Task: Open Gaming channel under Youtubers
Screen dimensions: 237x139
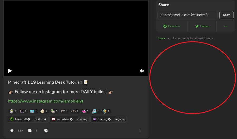Action: click(x=82, y=119)
